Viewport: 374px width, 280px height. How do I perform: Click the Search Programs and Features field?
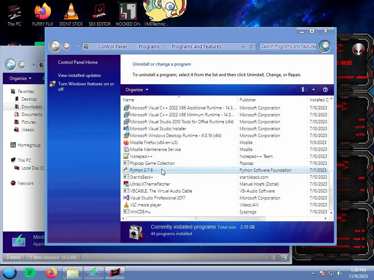(x=289, y=46)
